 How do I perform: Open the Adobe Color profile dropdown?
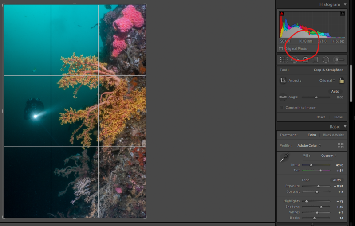[309, 145]
